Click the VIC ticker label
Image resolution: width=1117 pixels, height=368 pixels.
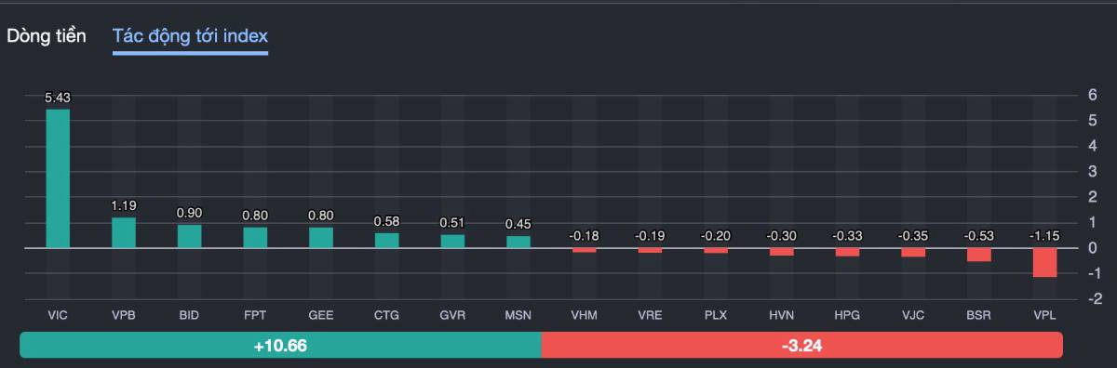point(58,316)
